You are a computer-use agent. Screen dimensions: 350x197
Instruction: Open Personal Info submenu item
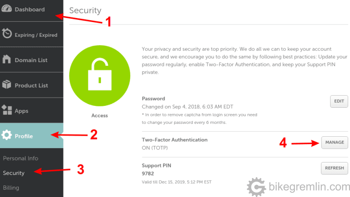coord(21,158)
